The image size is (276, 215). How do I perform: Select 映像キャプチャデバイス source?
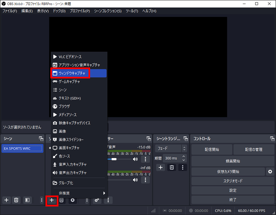click(x=79, y=123)
